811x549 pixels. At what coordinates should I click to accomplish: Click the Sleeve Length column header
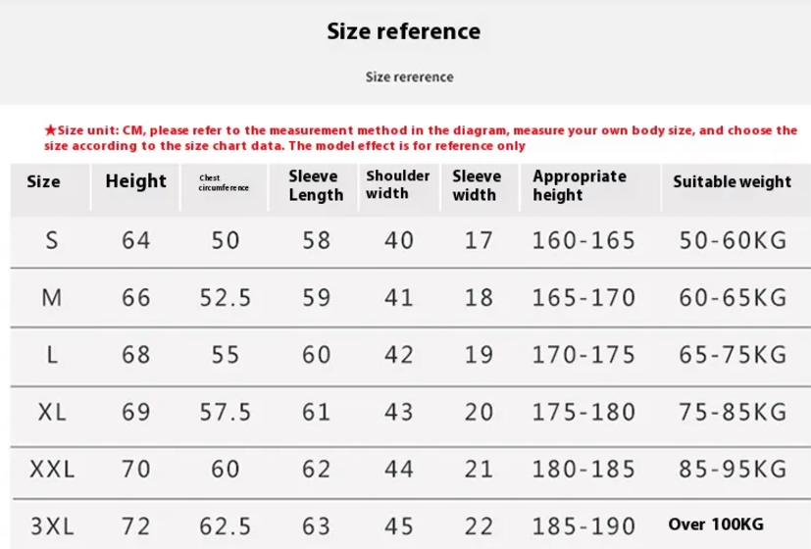click(x=316, y=185)
